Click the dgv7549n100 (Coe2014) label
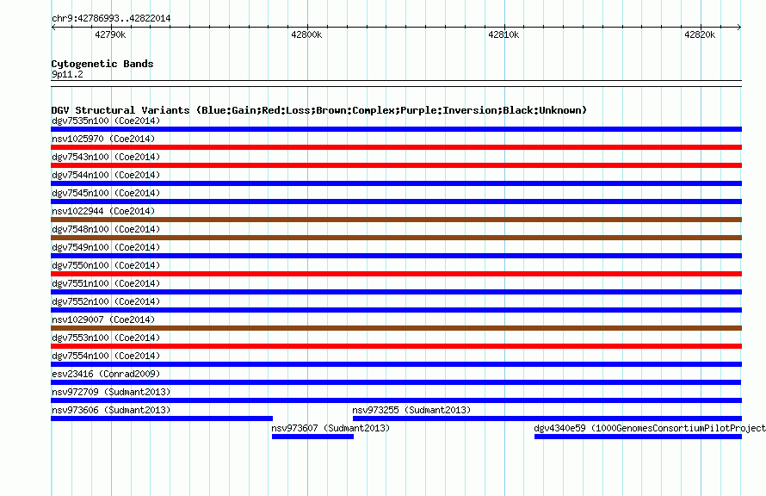This screenshot has height=496, width=766. (106, 247)
